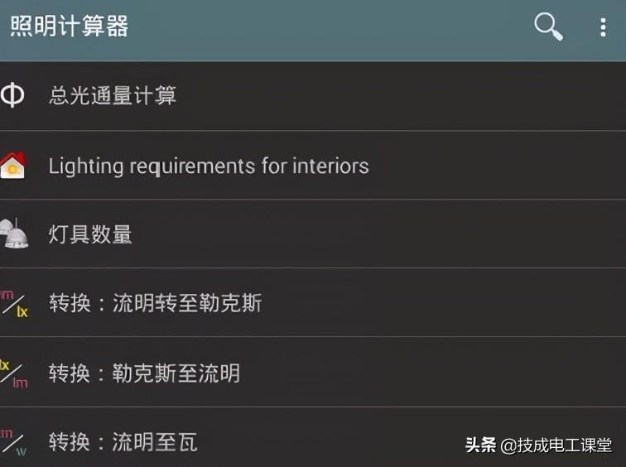Open 转换：流明转至勒克斯 converter
Viewport: 626px width, 467px height.
pyautogui.click(x=156, y=303)
